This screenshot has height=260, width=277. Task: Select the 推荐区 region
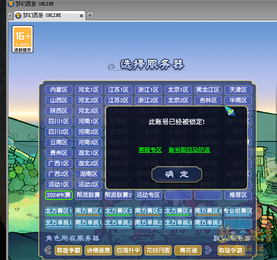238,195
